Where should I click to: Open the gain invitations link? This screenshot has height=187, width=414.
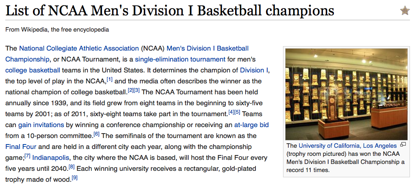click(x=41, y=125)
